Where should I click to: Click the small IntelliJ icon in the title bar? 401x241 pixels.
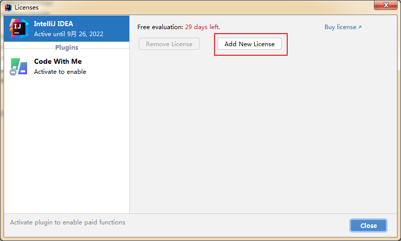[x=8, y=8]
